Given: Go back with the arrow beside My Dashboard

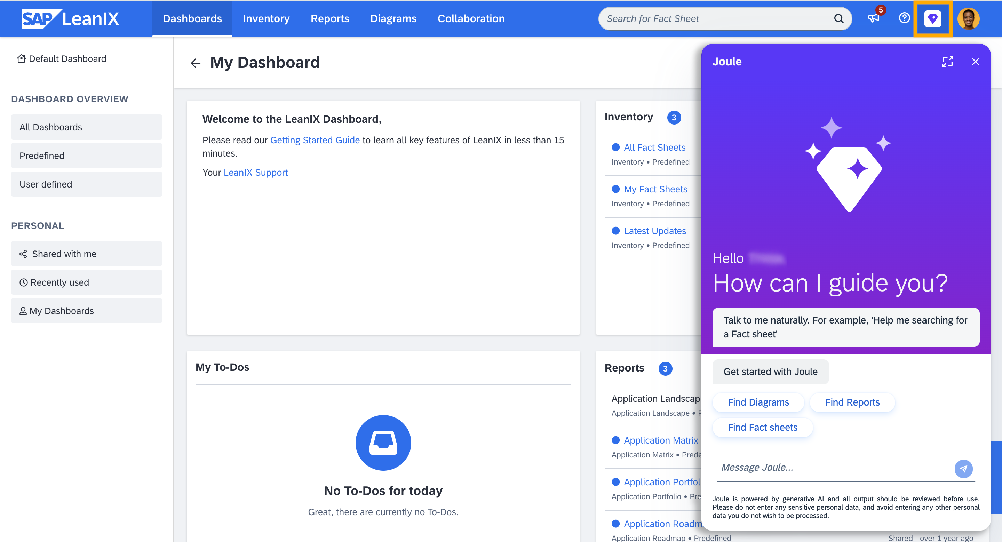Looking at the screenshot, I should pos(195,63).
